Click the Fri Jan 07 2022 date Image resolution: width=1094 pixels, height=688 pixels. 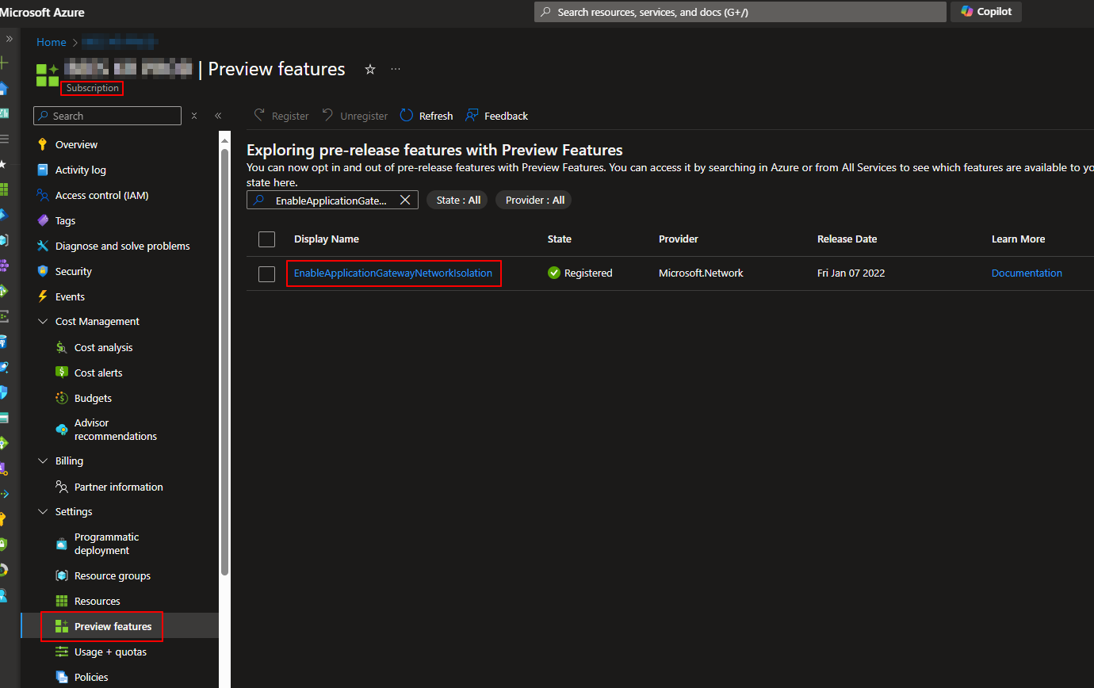coord(851,273)
